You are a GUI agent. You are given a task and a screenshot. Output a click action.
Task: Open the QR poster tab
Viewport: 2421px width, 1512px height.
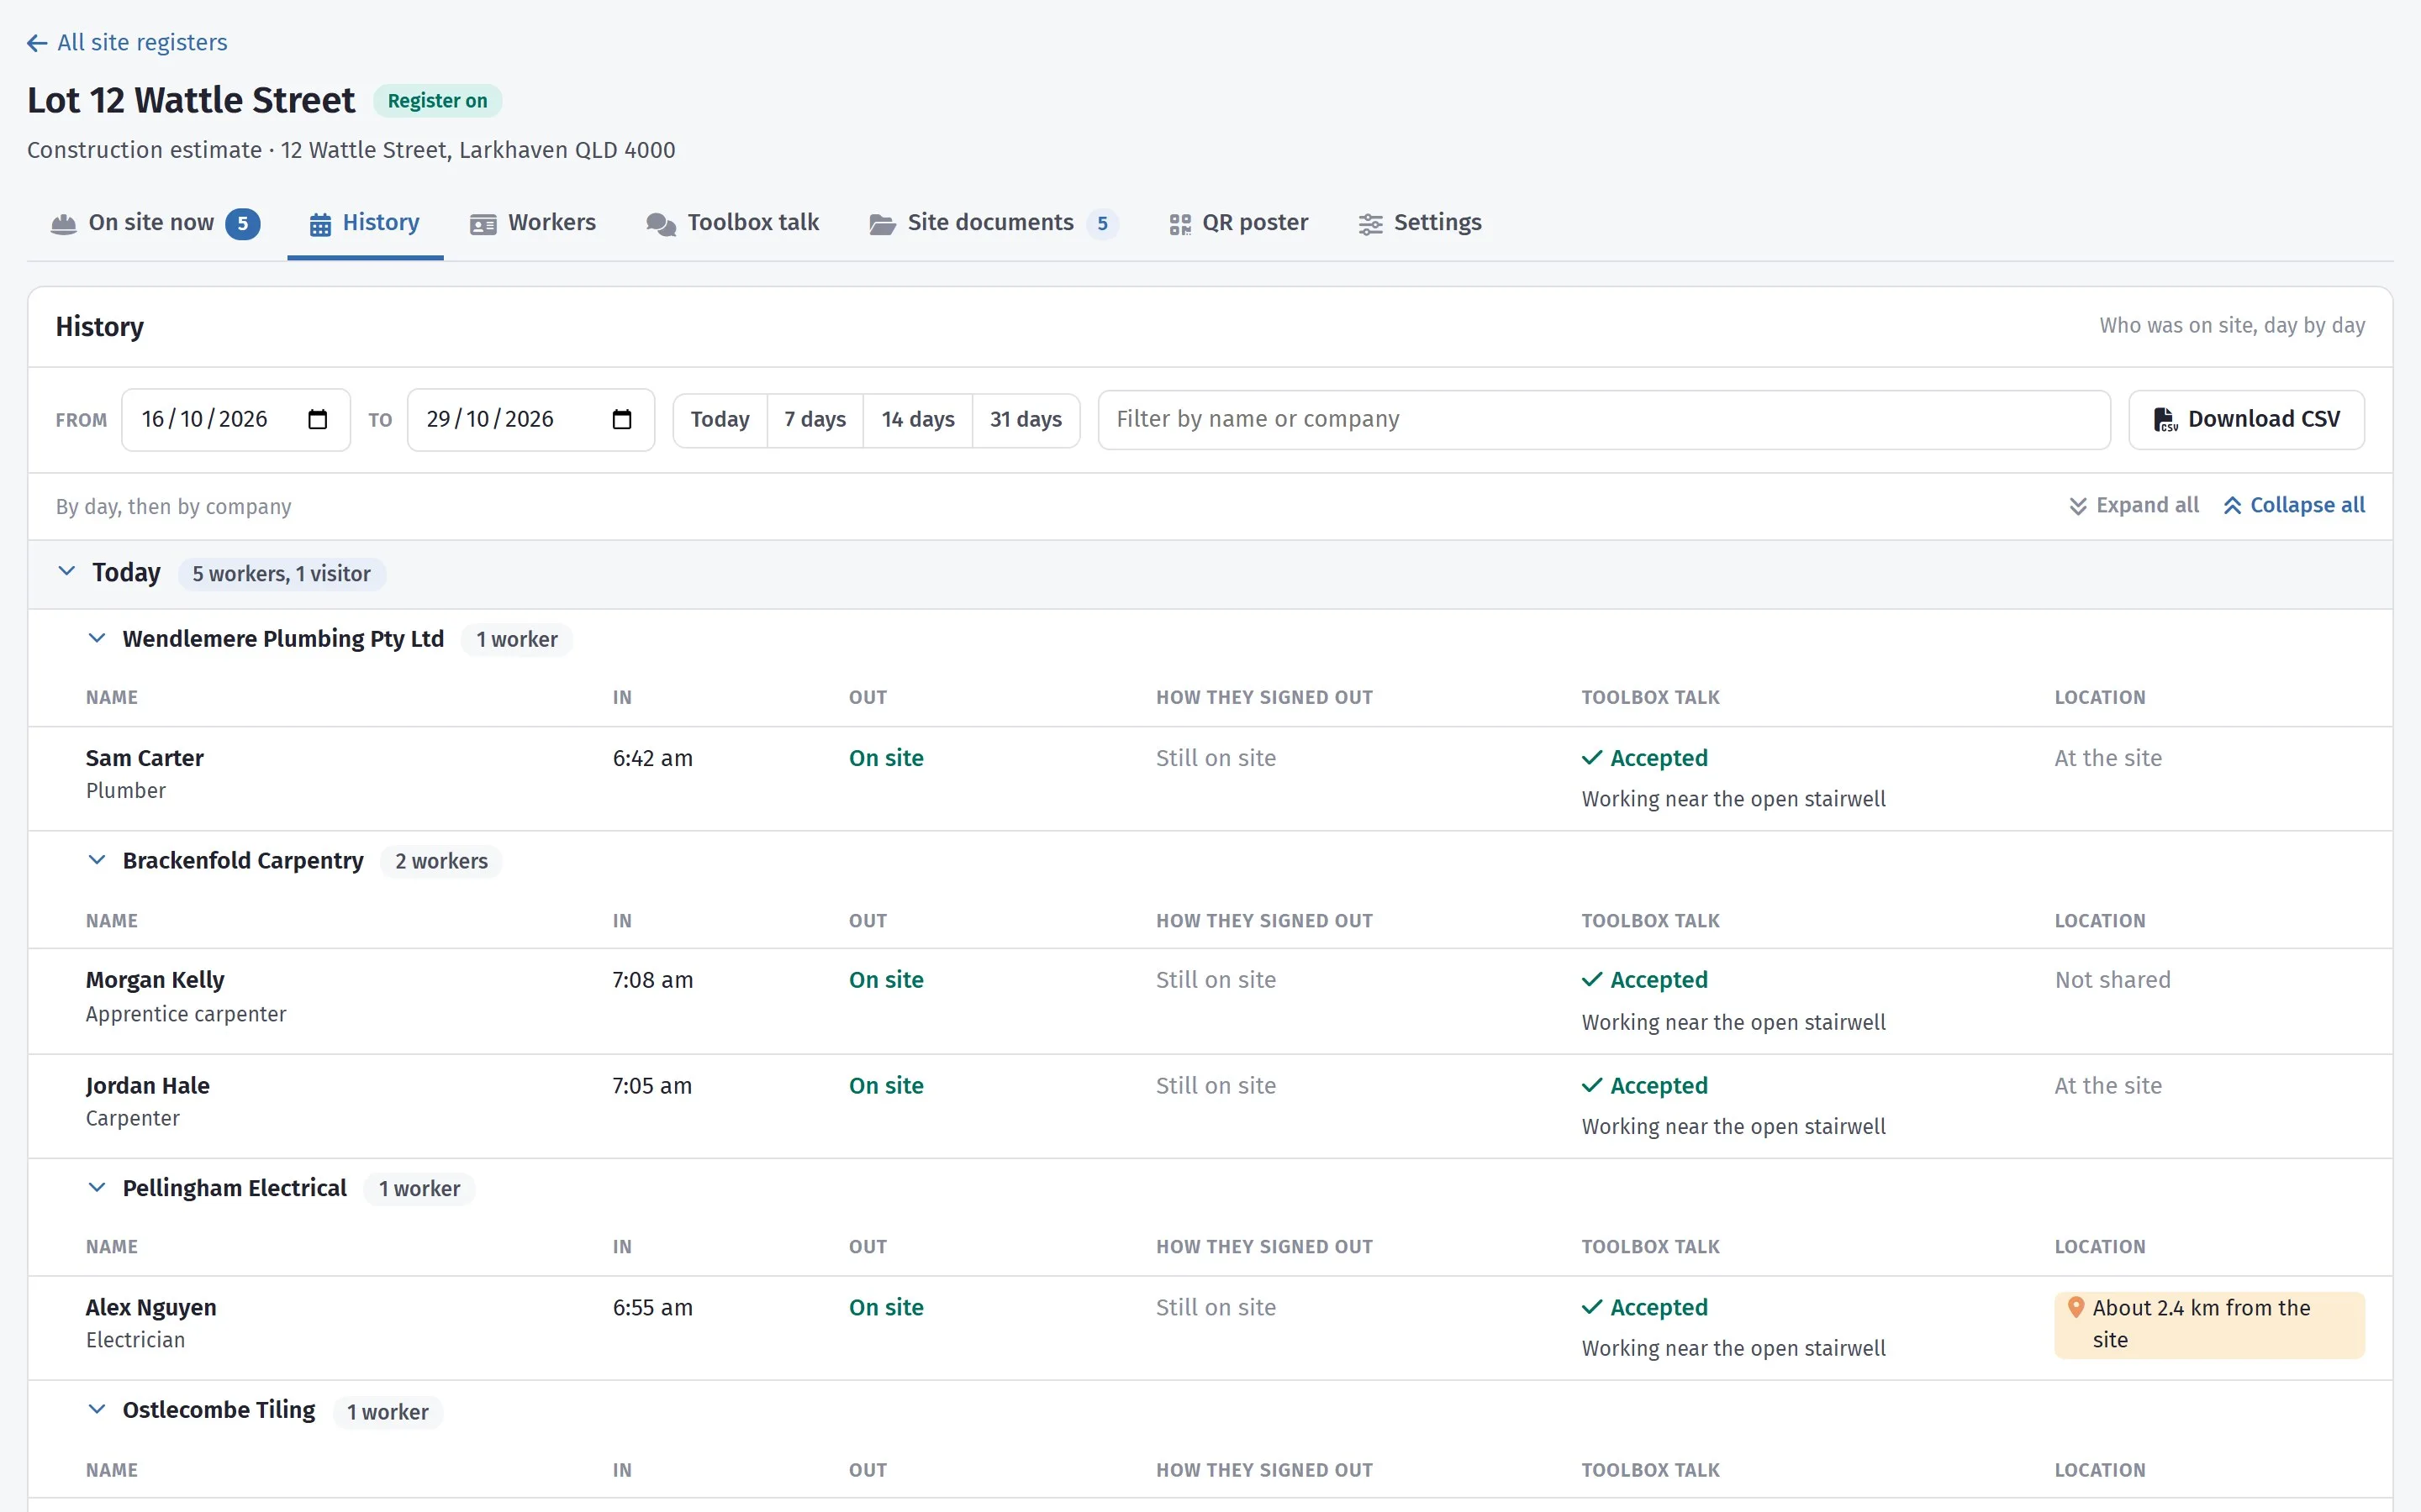1238,223
